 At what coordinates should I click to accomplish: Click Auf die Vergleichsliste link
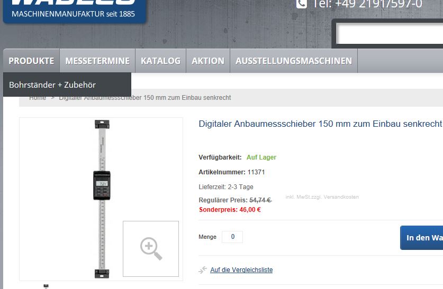[x=241, y=270]
